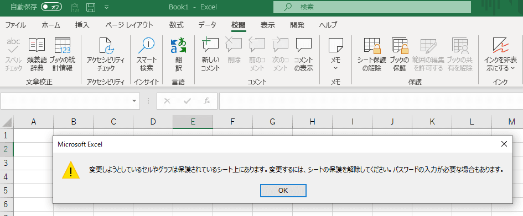Viewport: 523px width, 216px height.
Task: Select column L header
Action: [472, 122]
